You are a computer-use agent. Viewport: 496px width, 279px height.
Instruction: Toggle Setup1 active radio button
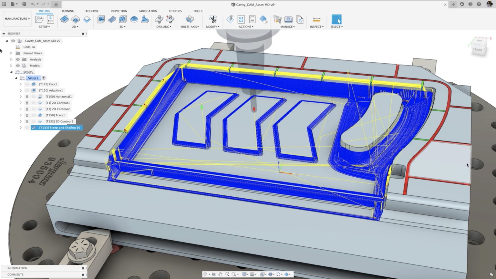click(x=44, y=78)
